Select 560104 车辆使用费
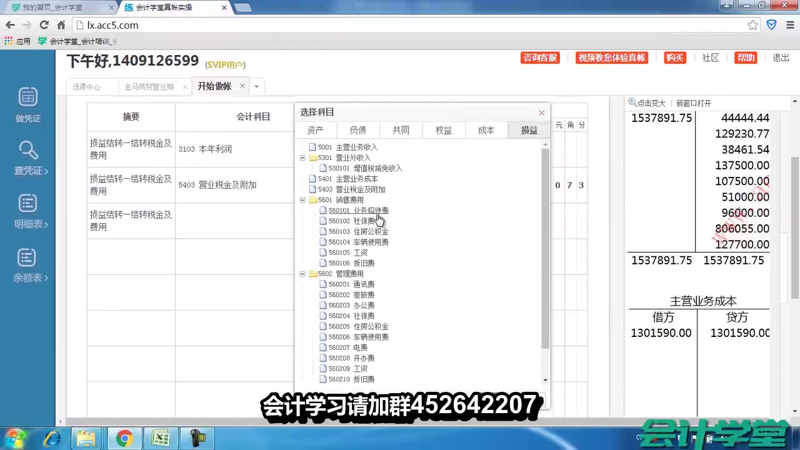 click(359, 242)
